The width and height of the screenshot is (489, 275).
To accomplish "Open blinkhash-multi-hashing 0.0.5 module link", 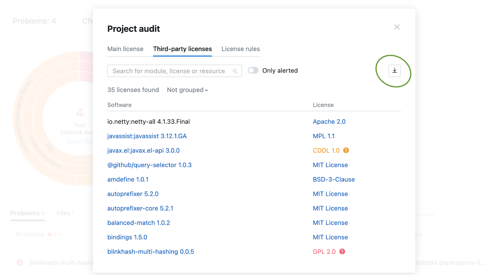I will pyautogui.click(x=151, y=252).
